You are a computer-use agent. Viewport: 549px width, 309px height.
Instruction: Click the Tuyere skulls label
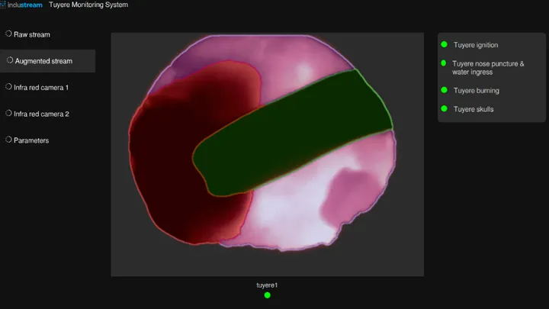pyautogui.click(x=474, y=109)
